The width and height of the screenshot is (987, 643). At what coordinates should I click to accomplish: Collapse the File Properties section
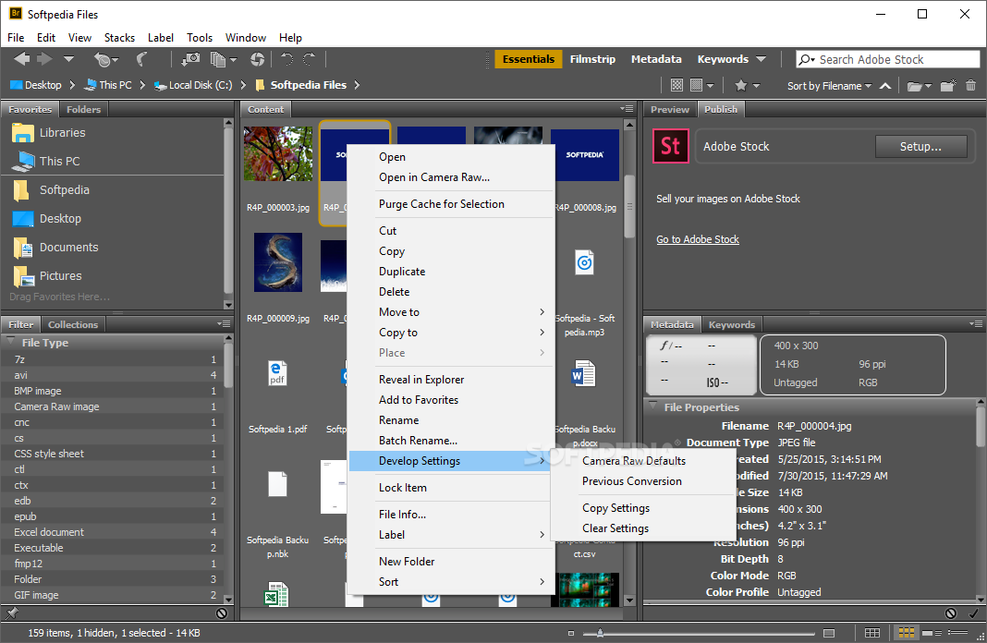pyautogui.click(x=652, y=406)
